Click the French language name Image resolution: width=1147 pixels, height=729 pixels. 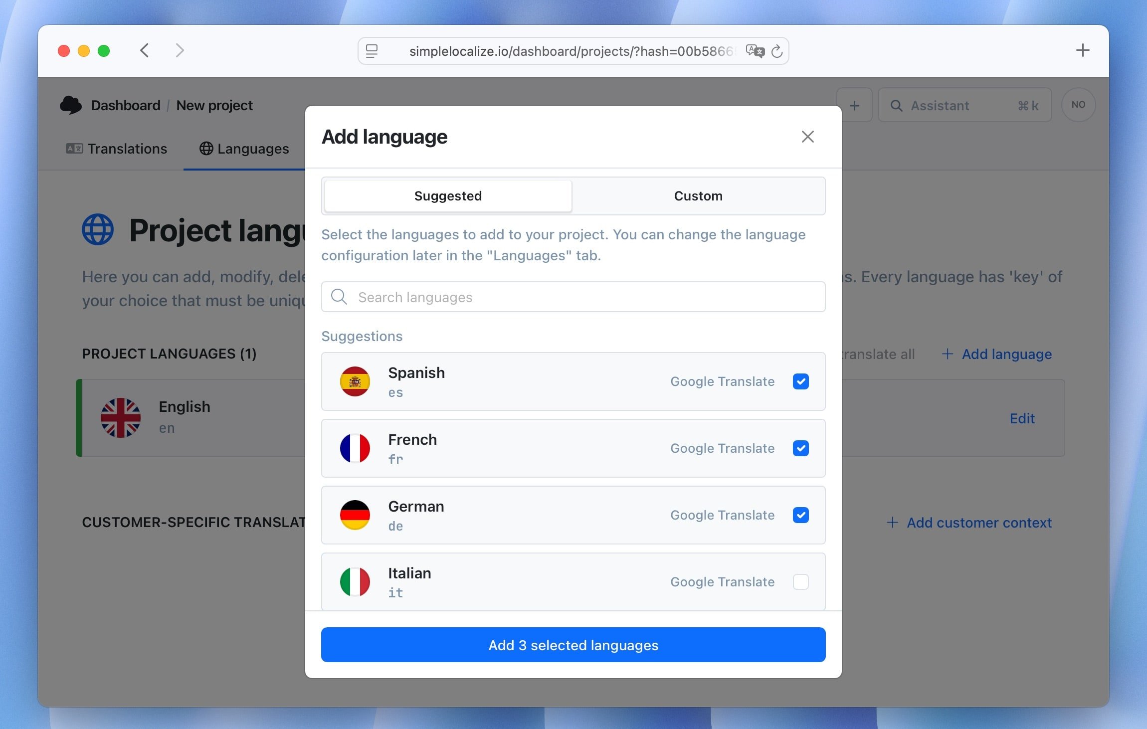pyautogui.click(x=412, y=439)
